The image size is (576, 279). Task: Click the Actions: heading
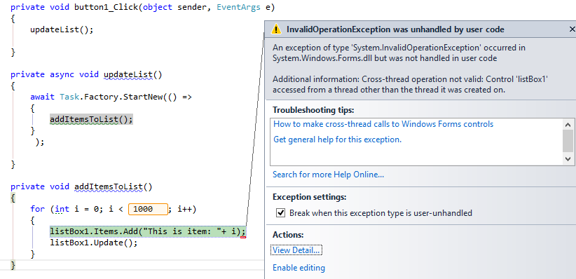[x=288, y=235]
